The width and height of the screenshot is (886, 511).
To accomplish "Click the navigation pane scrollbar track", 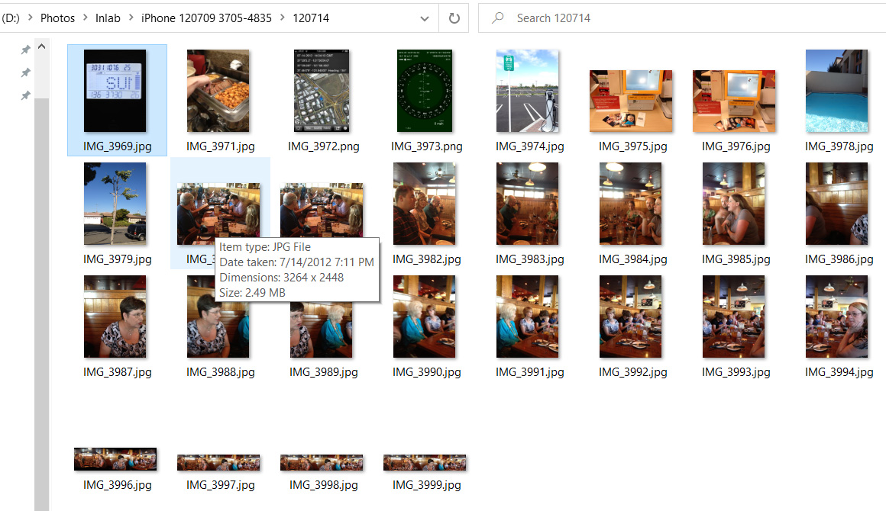I will click(41, 304).
